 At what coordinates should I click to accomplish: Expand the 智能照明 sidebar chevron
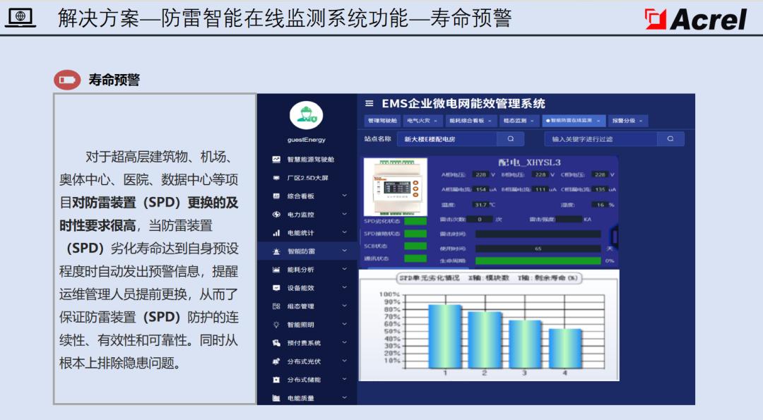point(345,324)
